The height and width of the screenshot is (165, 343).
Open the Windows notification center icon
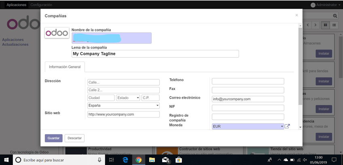click(x=334, y=160)
